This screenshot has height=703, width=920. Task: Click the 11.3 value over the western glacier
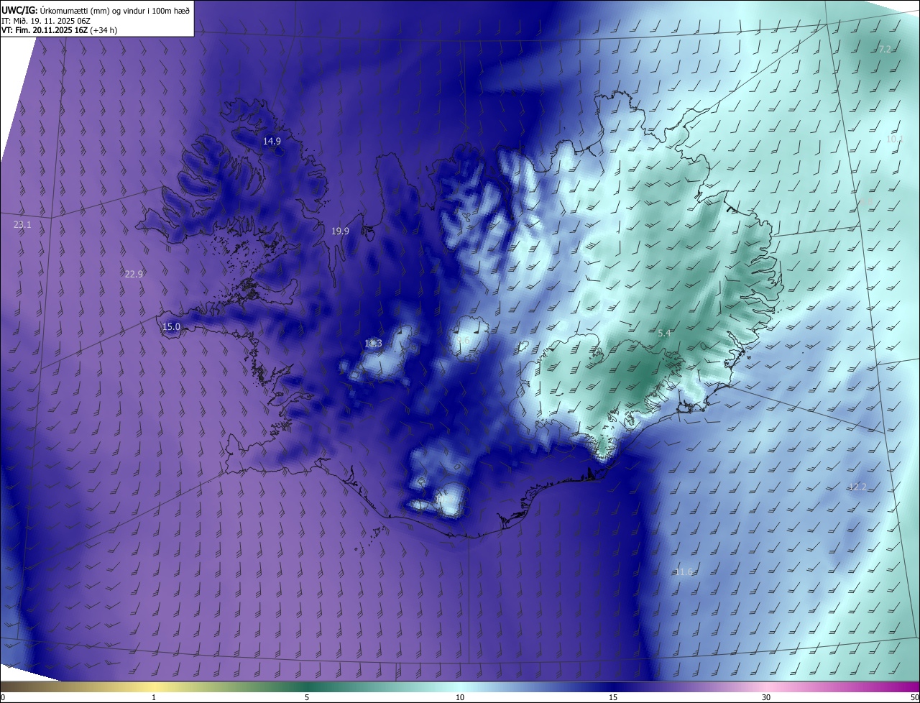tap(373, 344)
